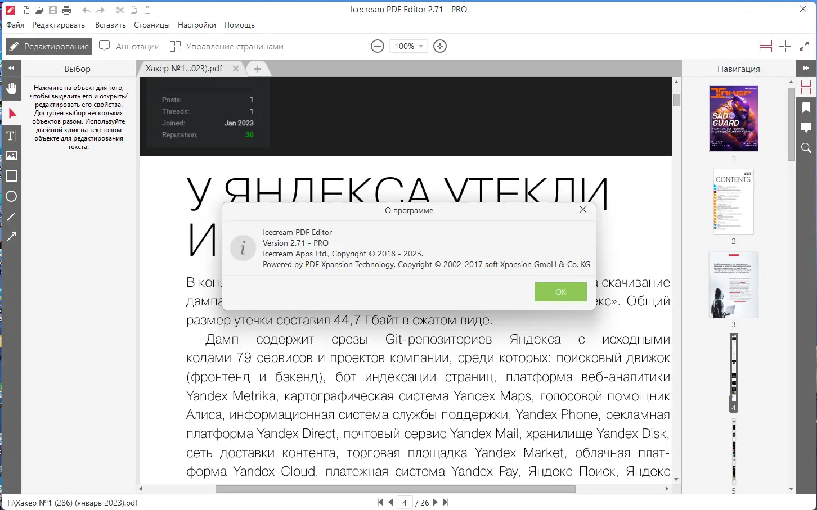817x510 pixels.
Task: Click the page number input field
Action: tap(405, 502)
